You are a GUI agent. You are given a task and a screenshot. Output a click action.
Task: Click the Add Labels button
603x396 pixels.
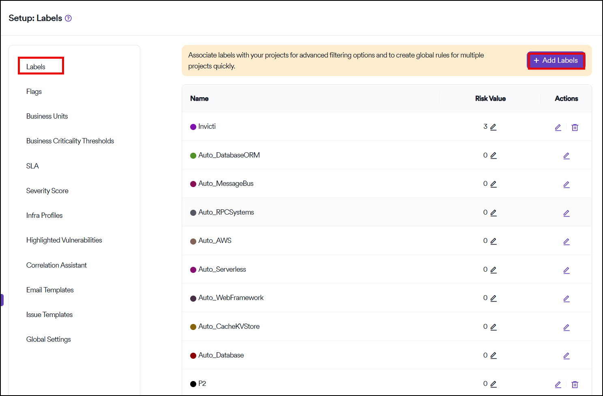[x=556, y=61]
